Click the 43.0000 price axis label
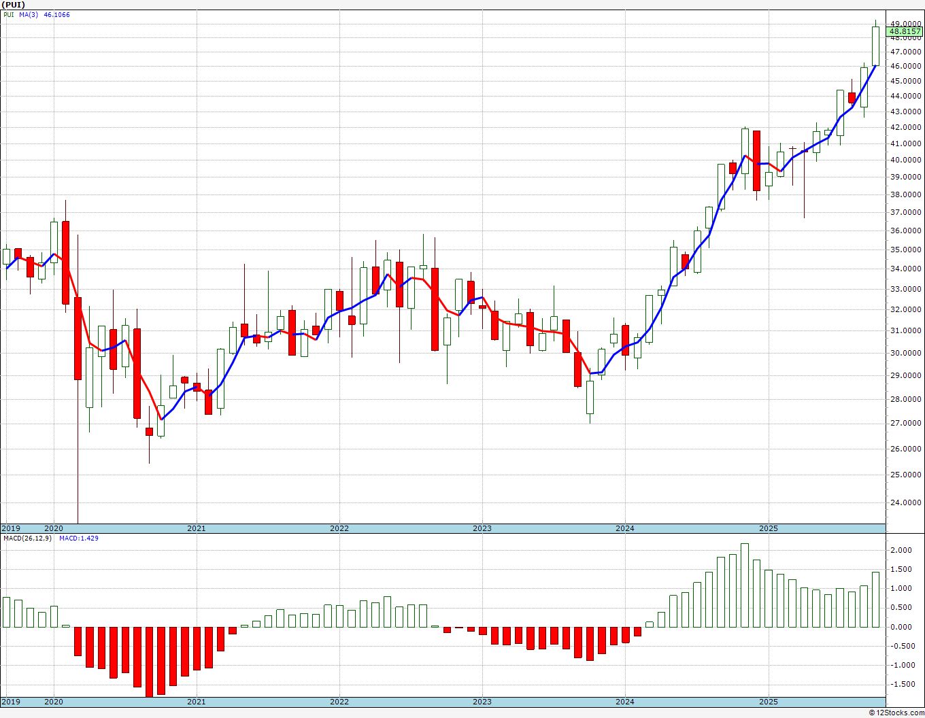 pos(905,112)
